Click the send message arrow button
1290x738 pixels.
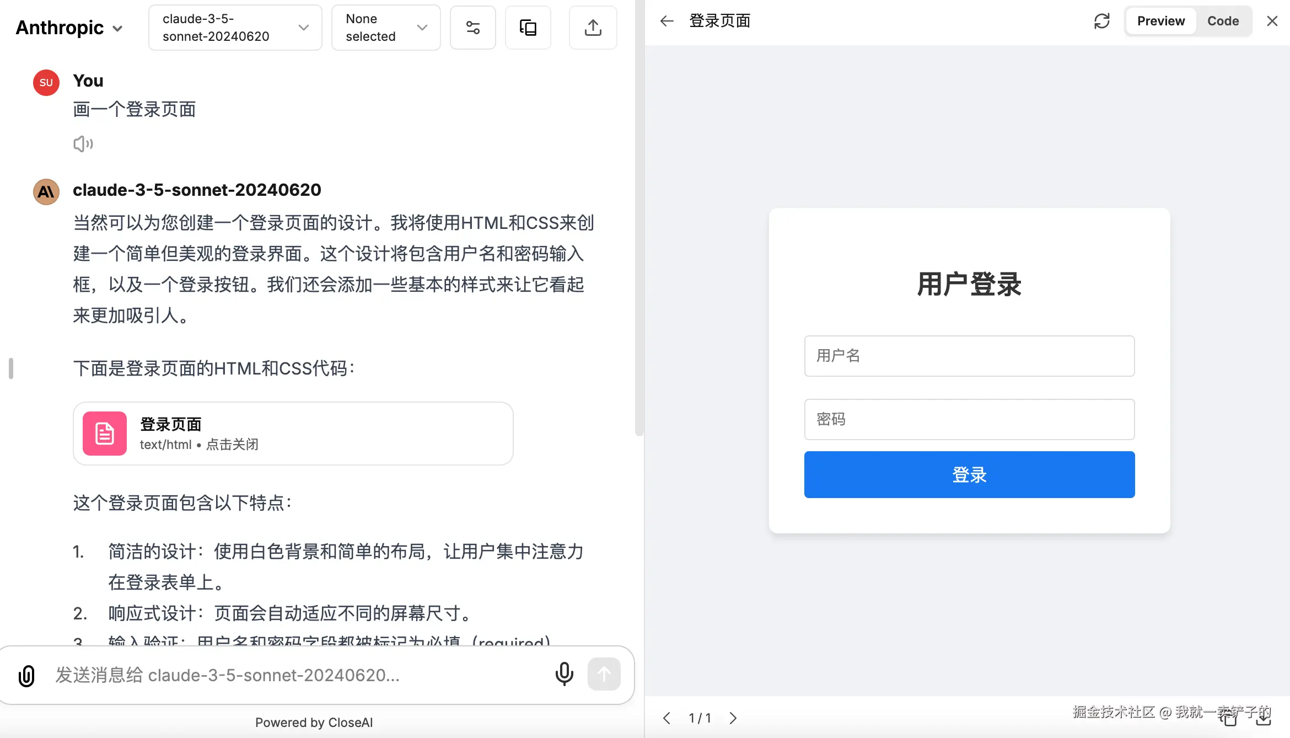[x=604, y=674]
